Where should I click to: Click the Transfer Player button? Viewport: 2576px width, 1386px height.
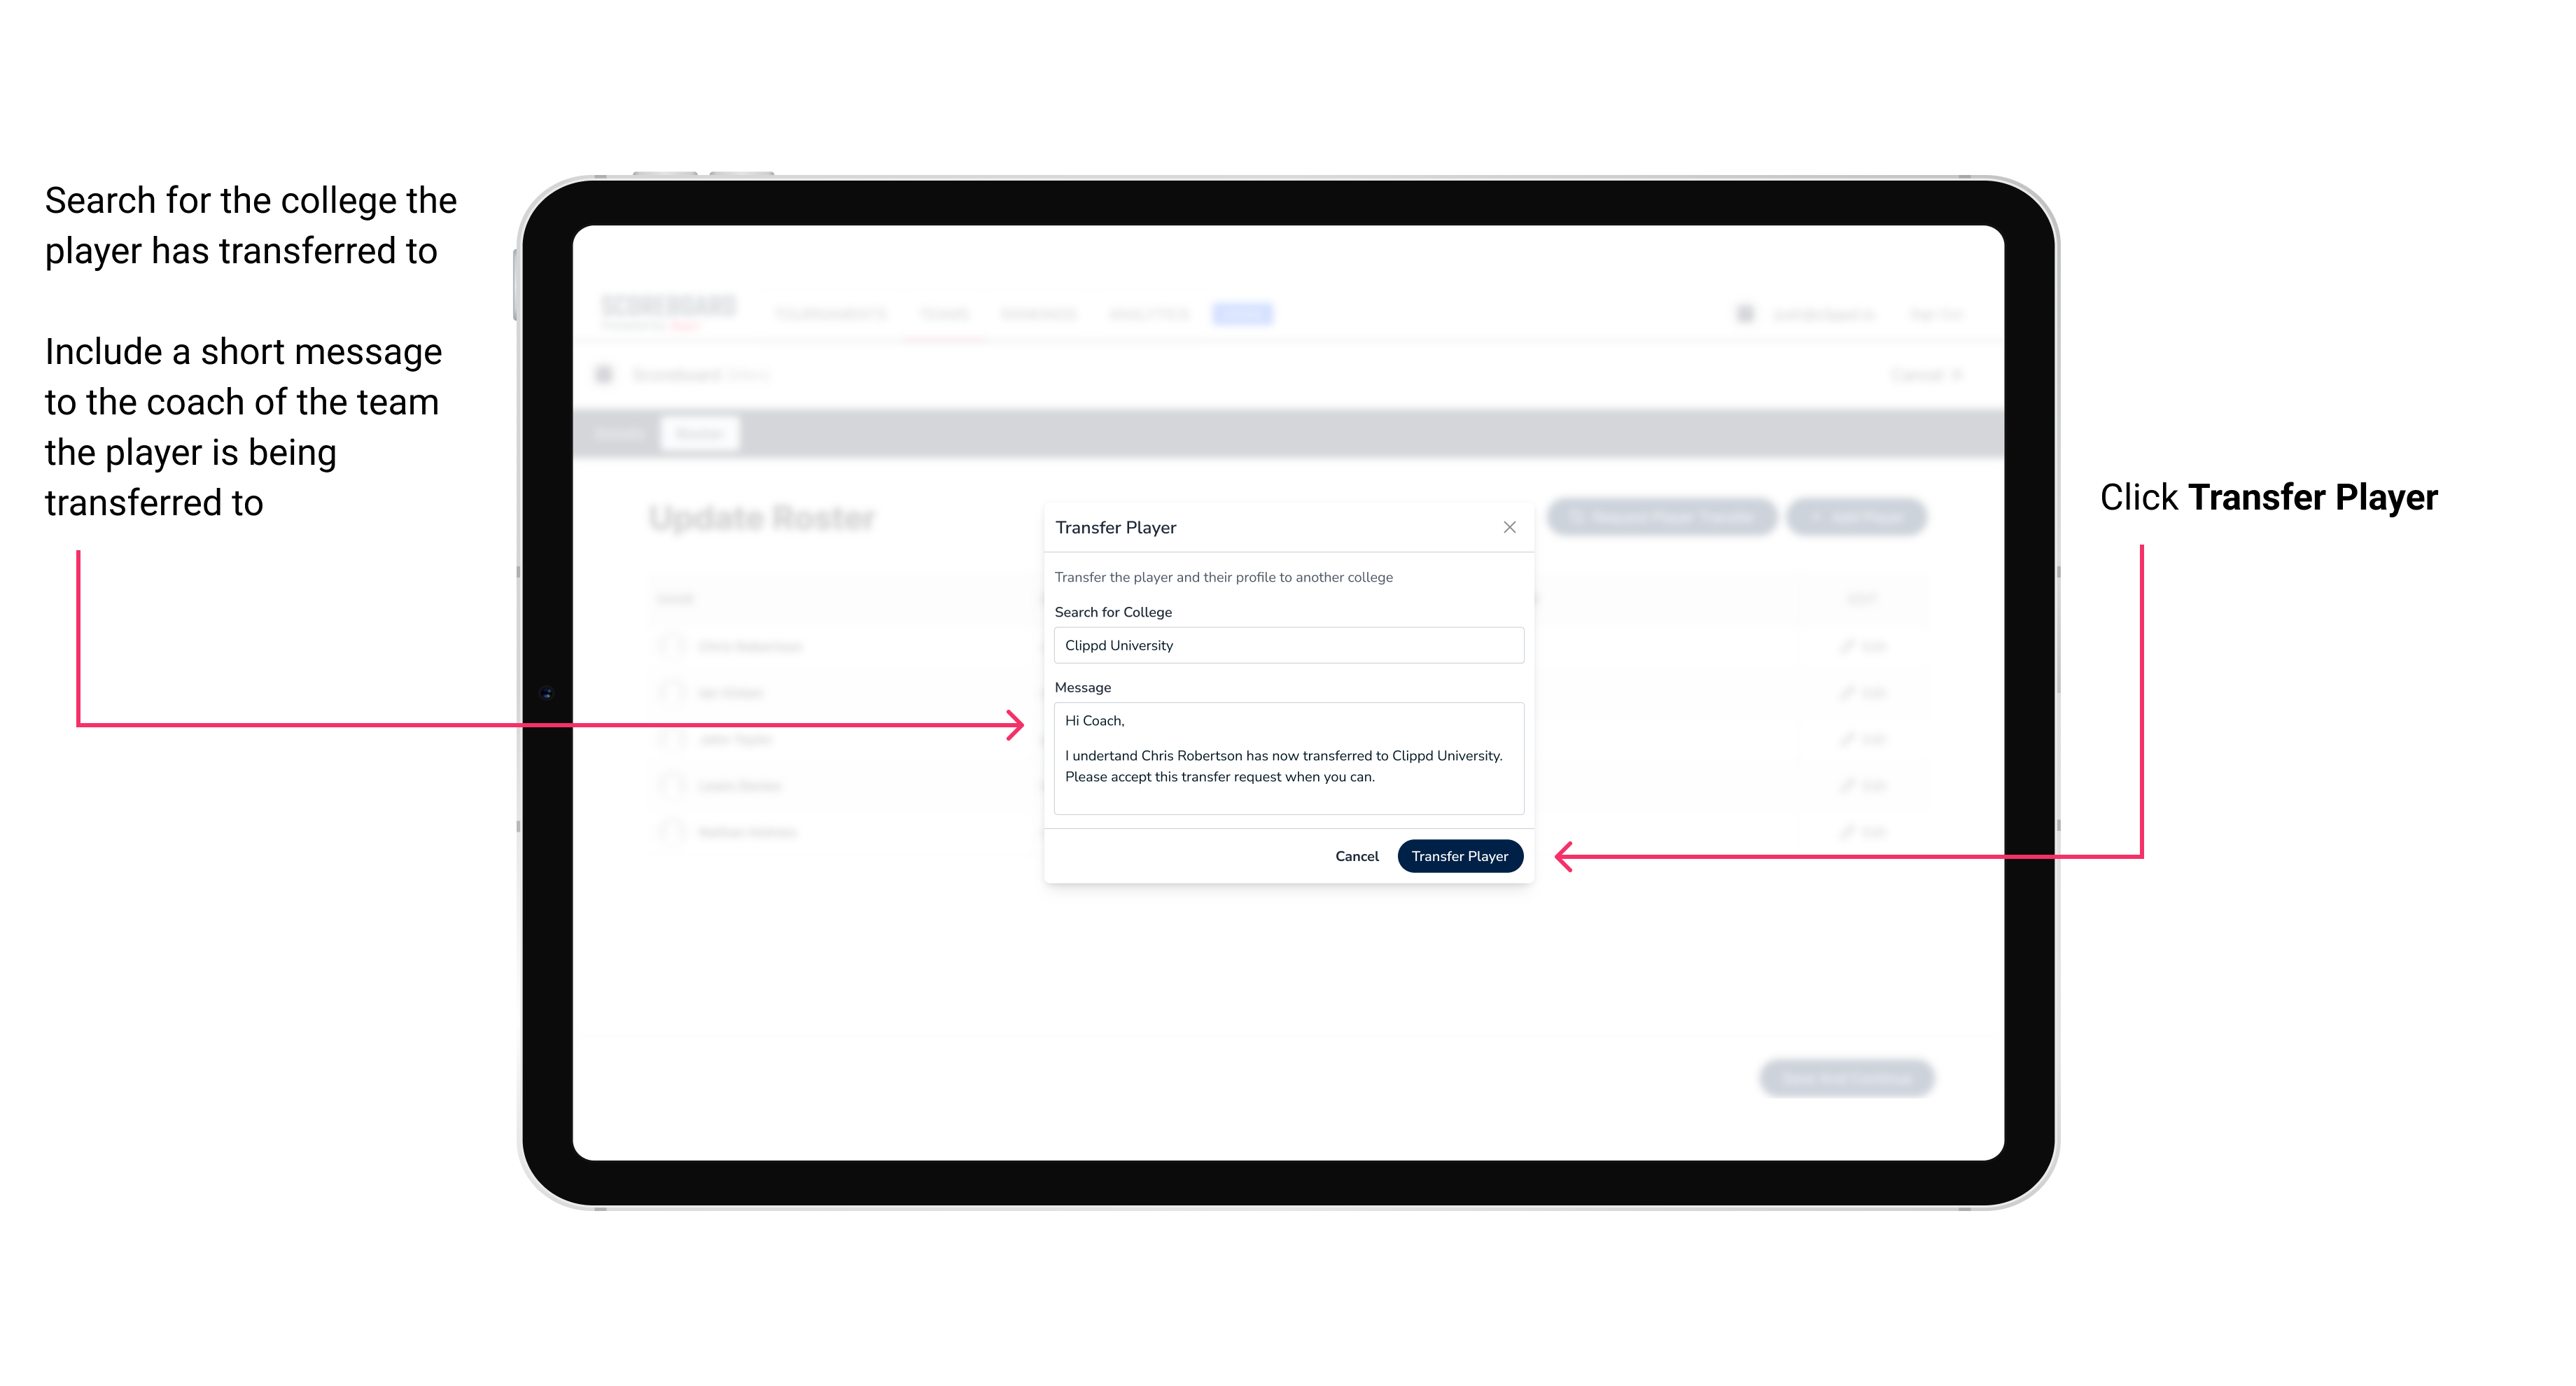coord(1459,855)
